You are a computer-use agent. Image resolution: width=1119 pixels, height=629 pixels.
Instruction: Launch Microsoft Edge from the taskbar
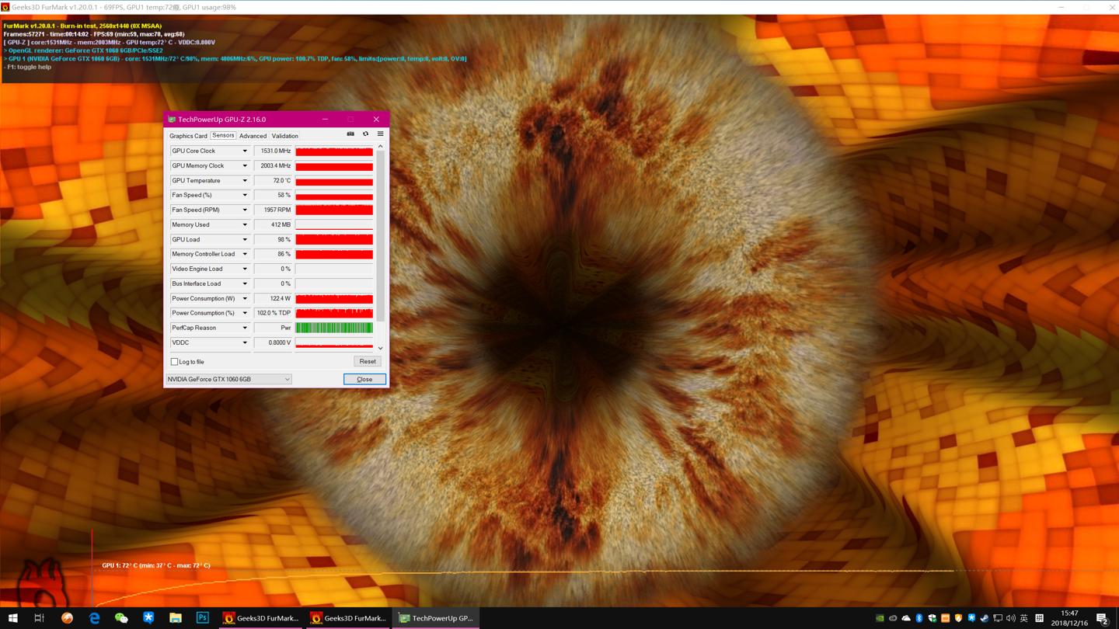pos(94,618)
